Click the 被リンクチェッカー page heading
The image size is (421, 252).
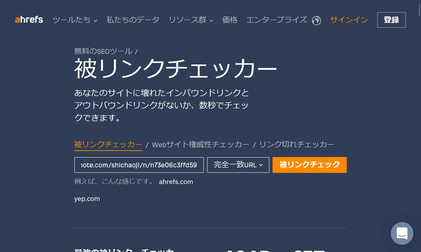point(175,70)
